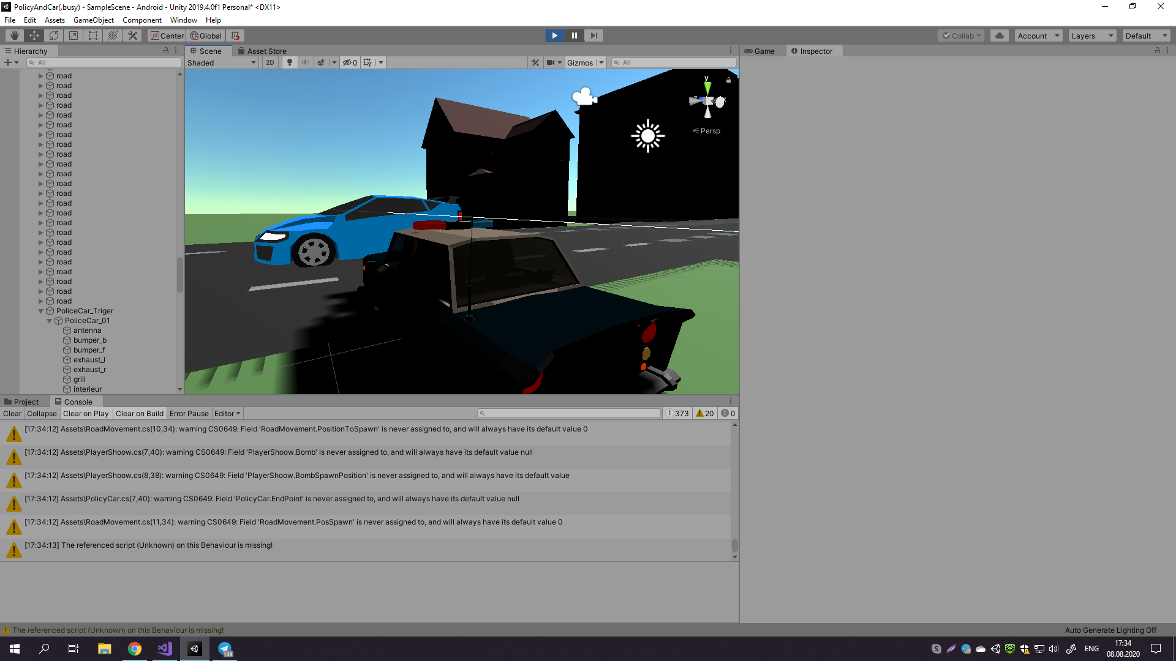
Task: Open Telegram from the taskbar
Action: (225, 649)
